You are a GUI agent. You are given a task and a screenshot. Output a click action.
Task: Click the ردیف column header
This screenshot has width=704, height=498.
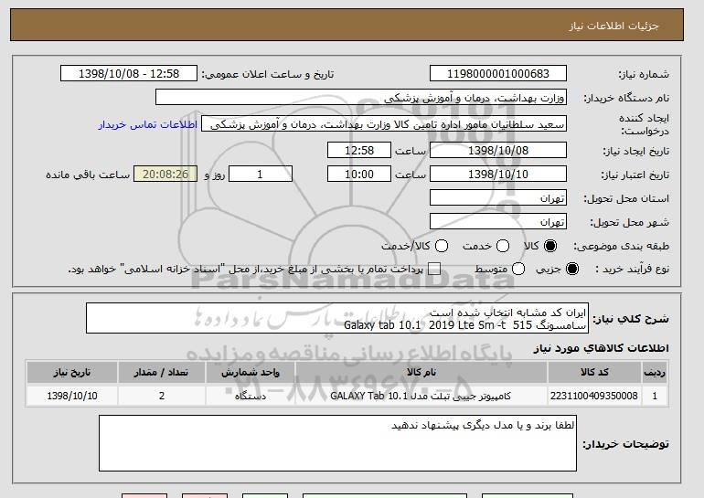[x=655, y=373]
